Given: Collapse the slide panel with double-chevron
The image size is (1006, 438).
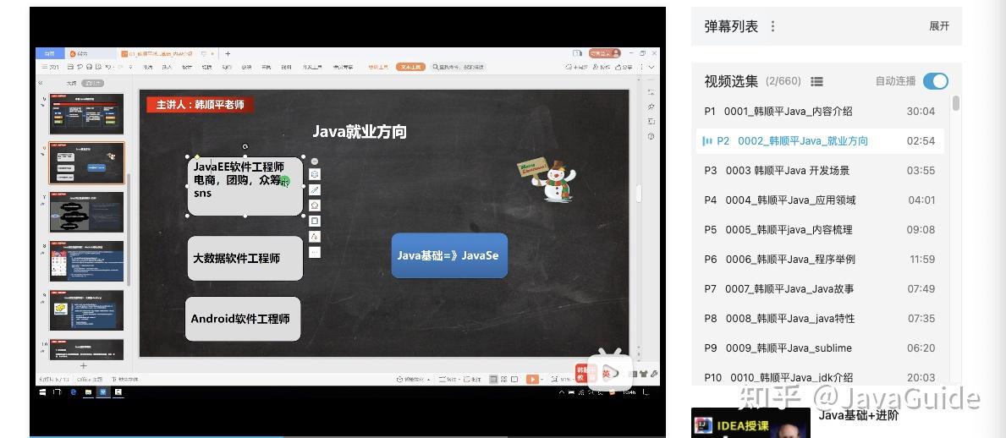Looking at the screenshot, I should tap(41, 83).
